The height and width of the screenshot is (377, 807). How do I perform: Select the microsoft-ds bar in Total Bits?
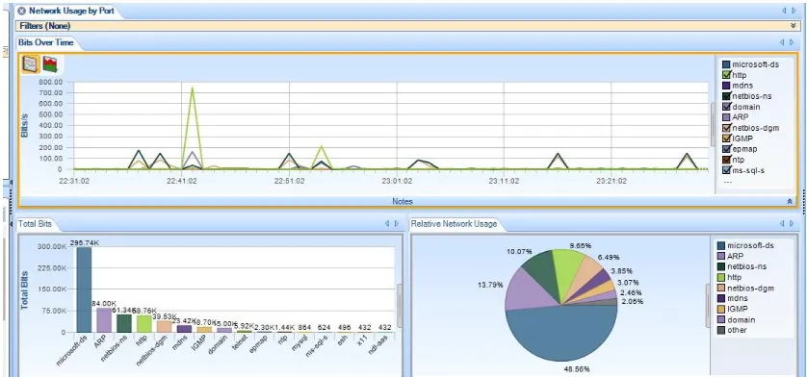[x=85, y=289]
